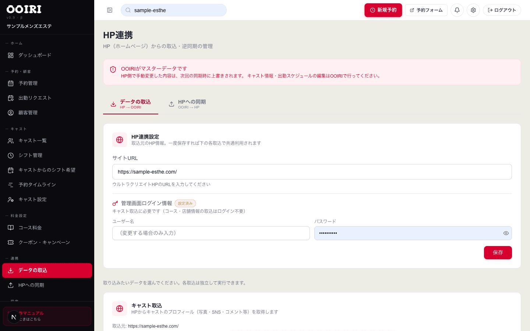530x331 pixels.
Task: Focus the サイトURL input field
Action: point(312,172)
